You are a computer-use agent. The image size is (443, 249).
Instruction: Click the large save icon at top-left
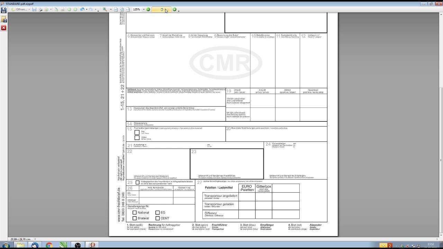pyautogui.click(x=3, y=10)
